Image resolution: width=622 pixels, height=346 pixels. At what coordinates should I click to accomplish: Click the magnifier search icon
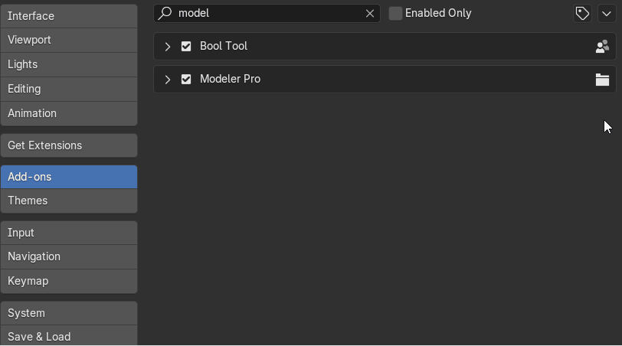click(165, 13)
